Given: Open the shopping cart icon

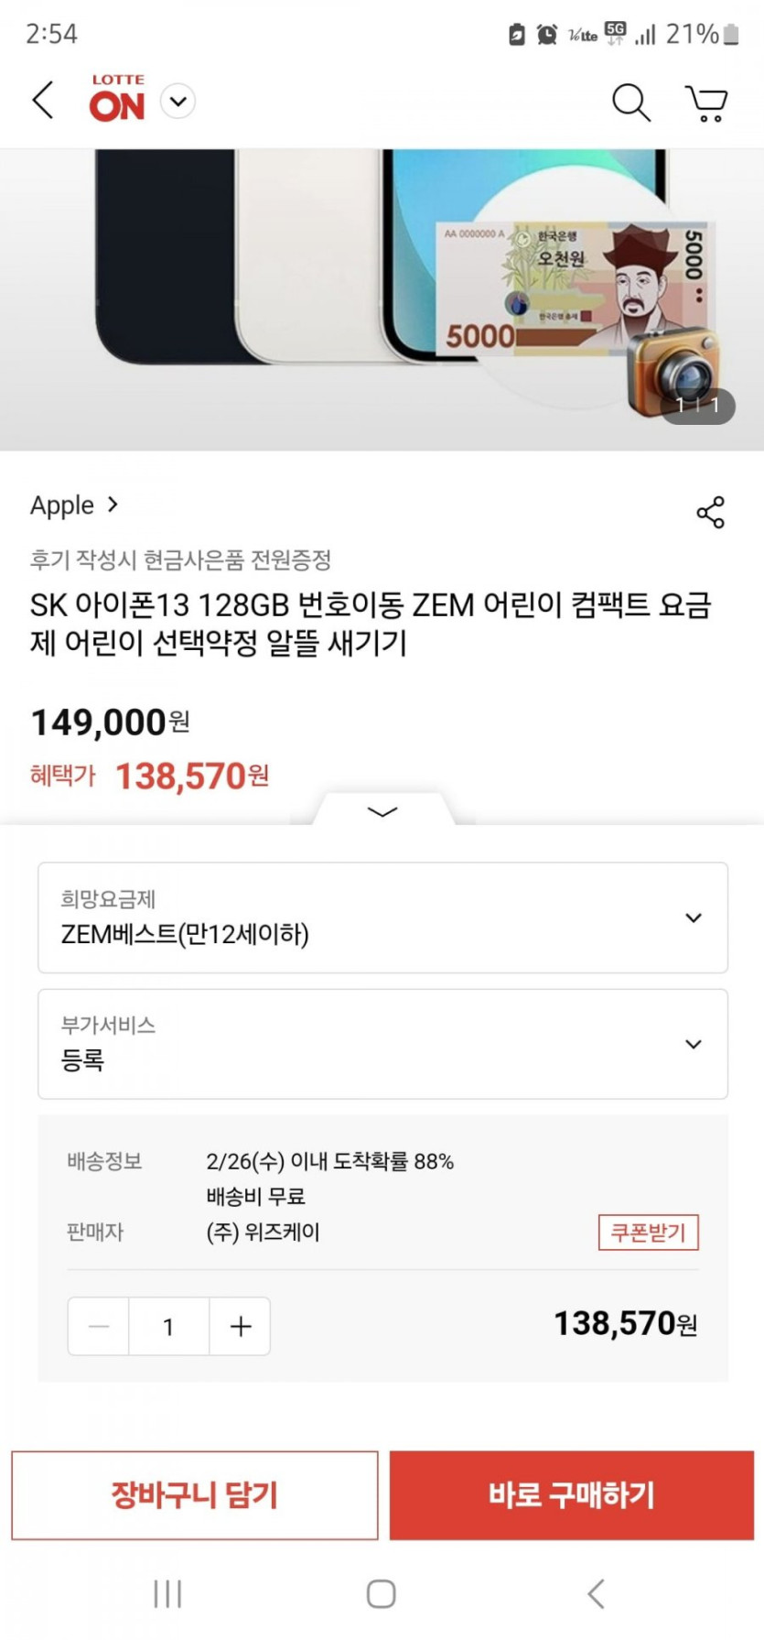Looking at the screenshot, I should click(706, 103).
